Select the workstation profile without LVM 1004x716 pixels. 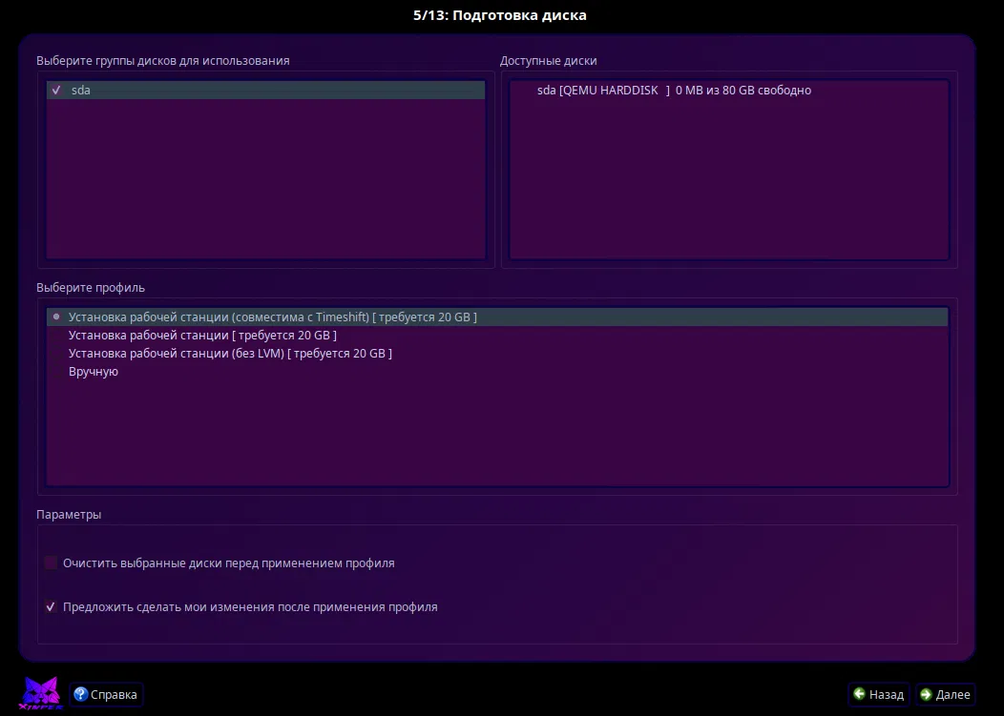497,353
